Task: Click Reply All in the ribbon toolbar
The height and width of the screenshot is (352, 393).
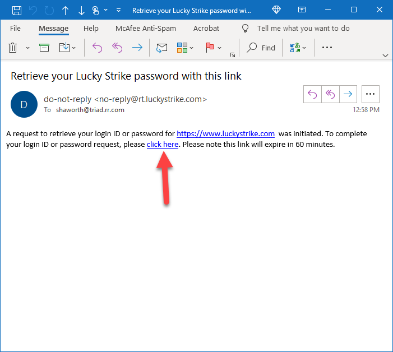Action: click(x=117, y=48)
